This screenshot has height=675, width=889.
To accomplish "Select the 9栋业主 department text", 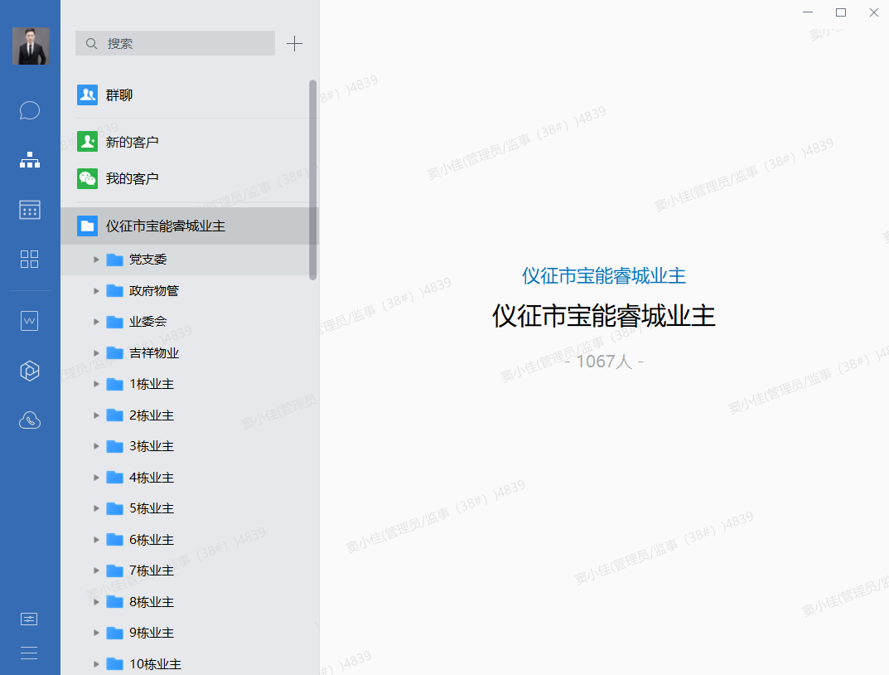I will [x=152, y=633].
